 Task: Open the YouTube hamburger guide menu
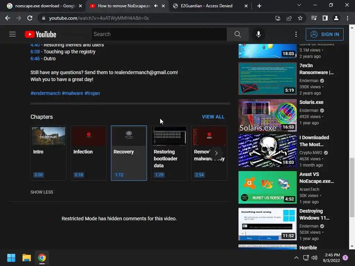coord(12,34)
